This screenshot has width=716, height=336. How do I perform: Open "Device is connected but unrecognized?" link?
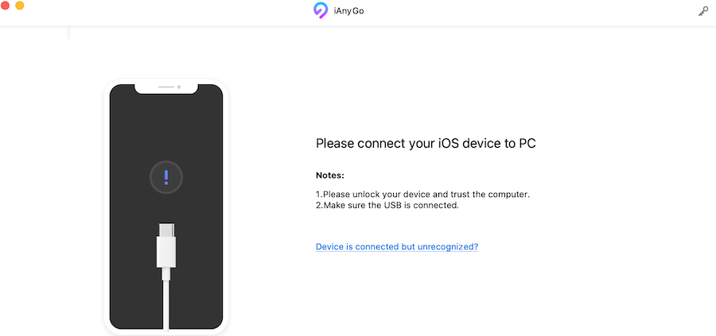[397, 247]
